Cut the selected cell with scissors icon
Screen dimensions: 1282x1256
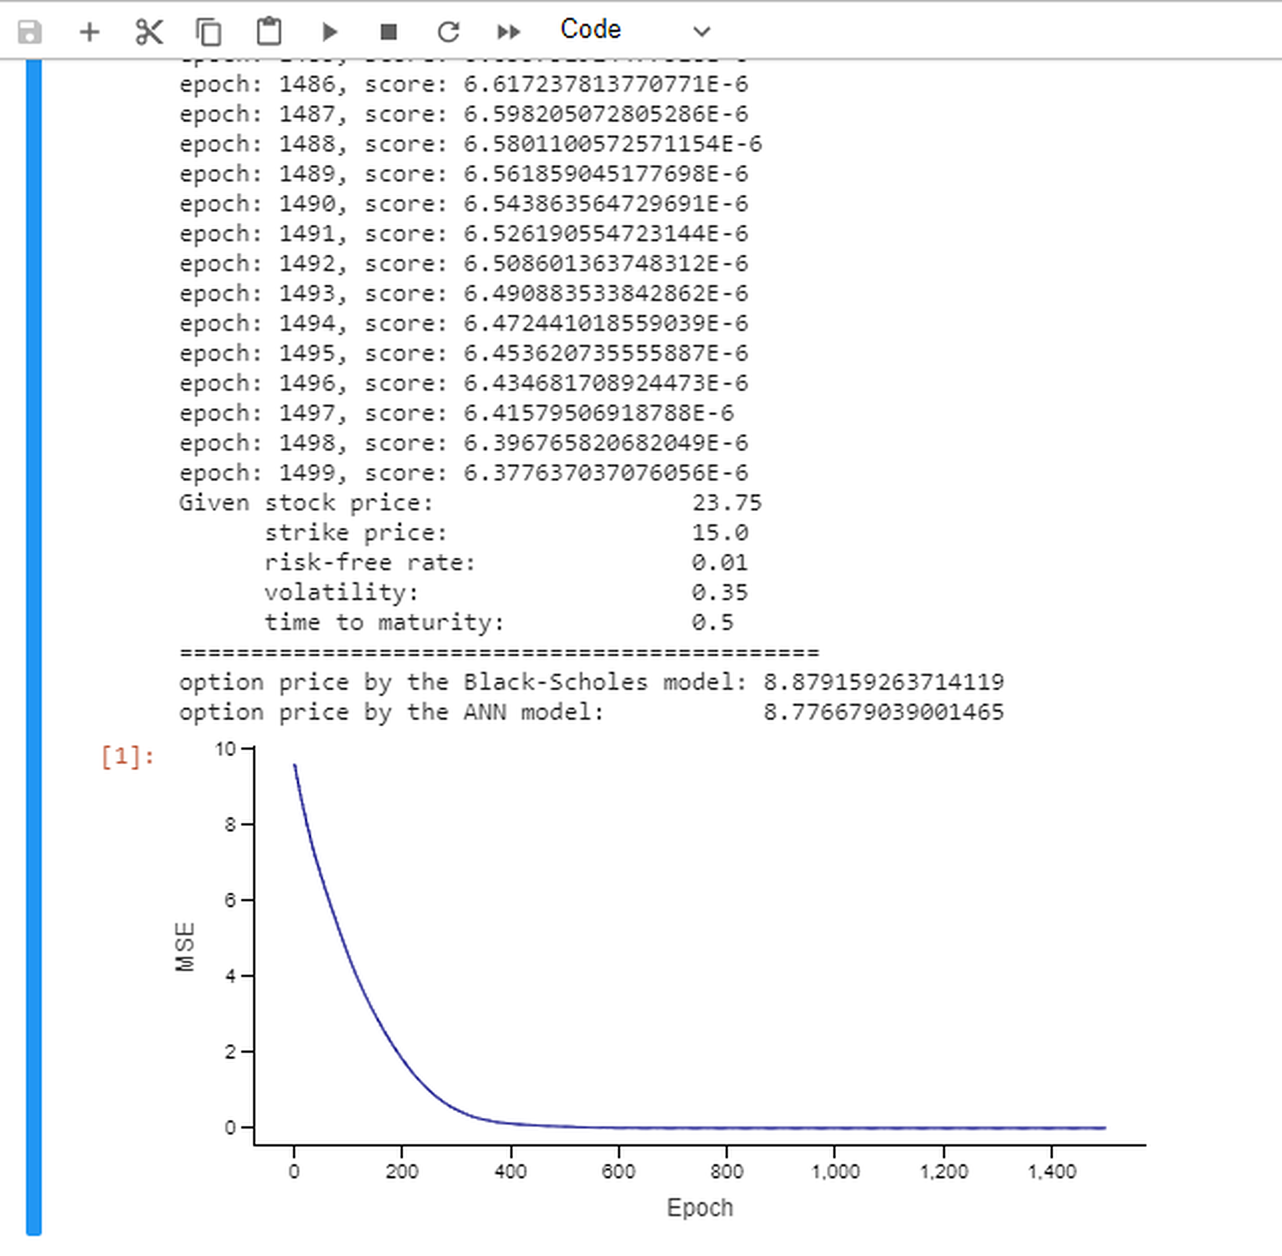tap(149, 32)
